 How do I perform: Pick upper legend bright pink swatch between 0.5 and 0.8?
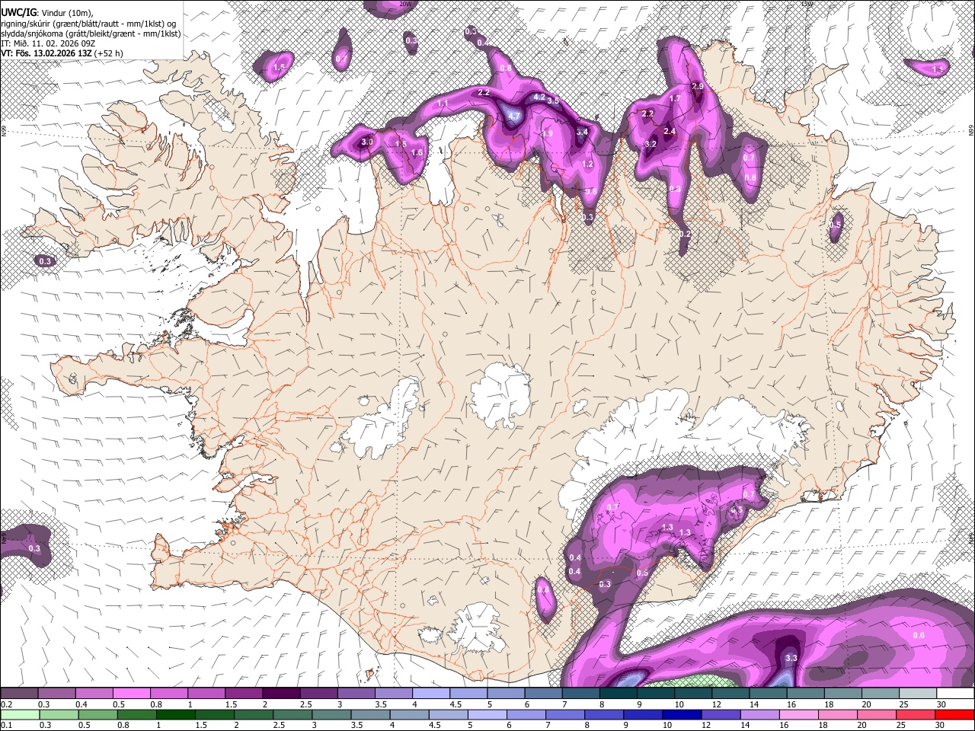pos(131,694)
